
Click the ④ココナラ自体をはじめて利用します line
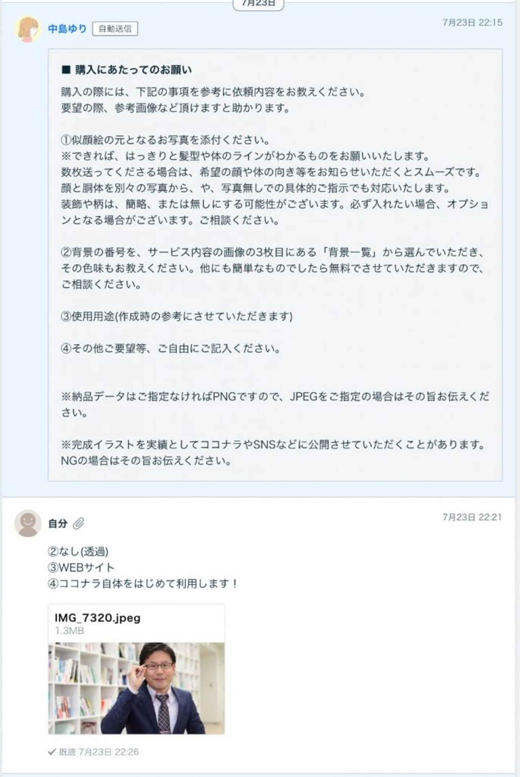coord(142,584)
